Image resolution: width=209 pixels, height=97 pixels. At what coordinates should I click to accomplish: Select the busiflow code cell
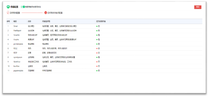tap(16, 66)
